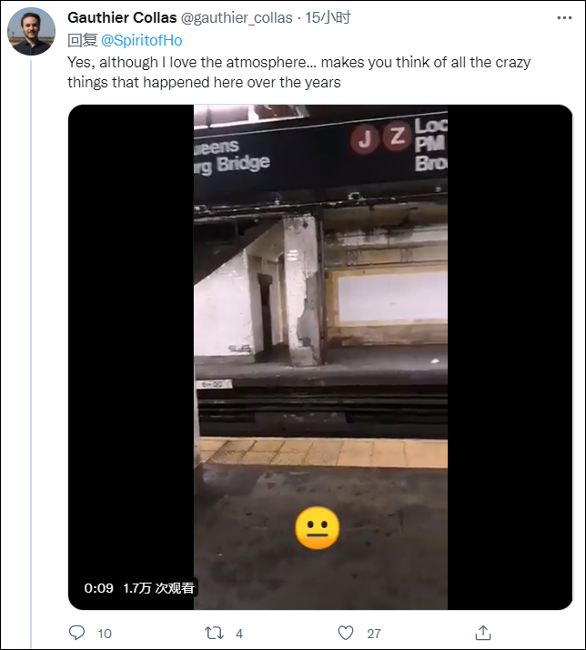This screenshot has width=586, height=650.
Task: Click the like count of 27
Action: click(x=374, y=634)
